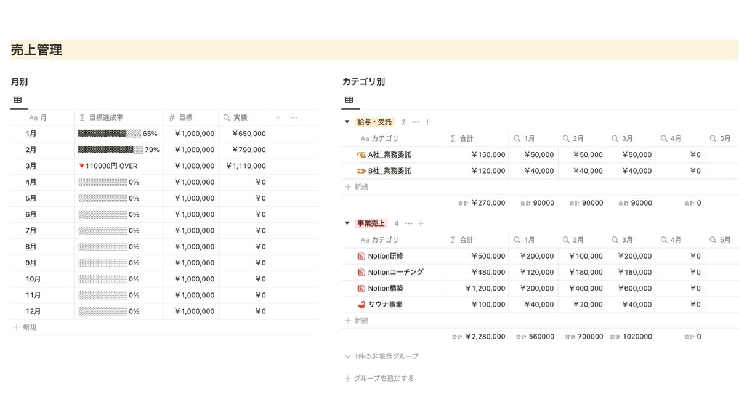Click the 合計 ¥270,000 summary cell
The height and width of the screenshot is (413, 739).
point(482,203)
